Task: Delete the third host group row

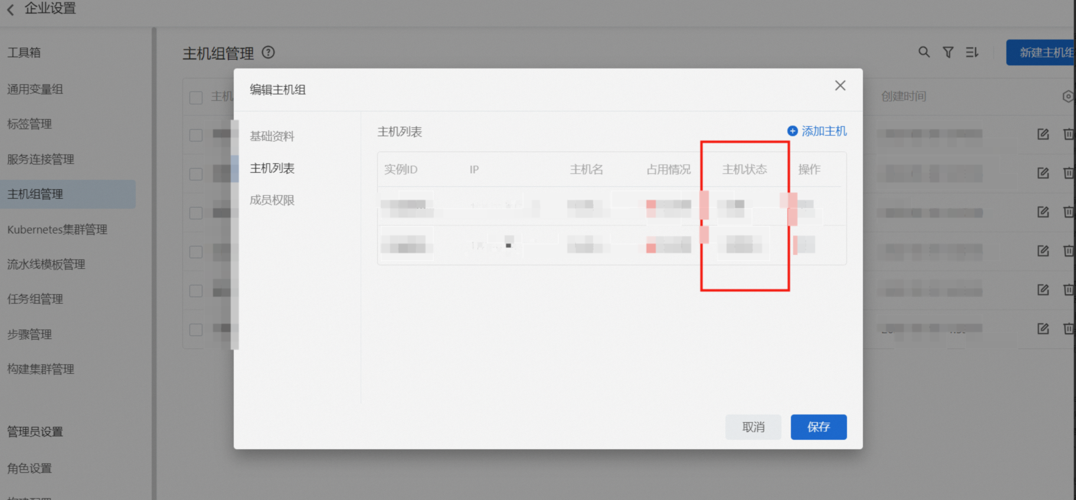Action: point(1068,212)
